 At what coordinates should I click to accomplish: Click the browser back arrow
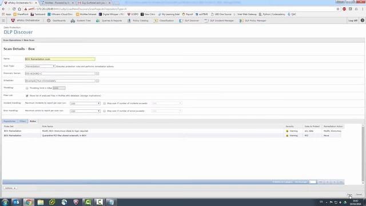click(x=3, y=9)
